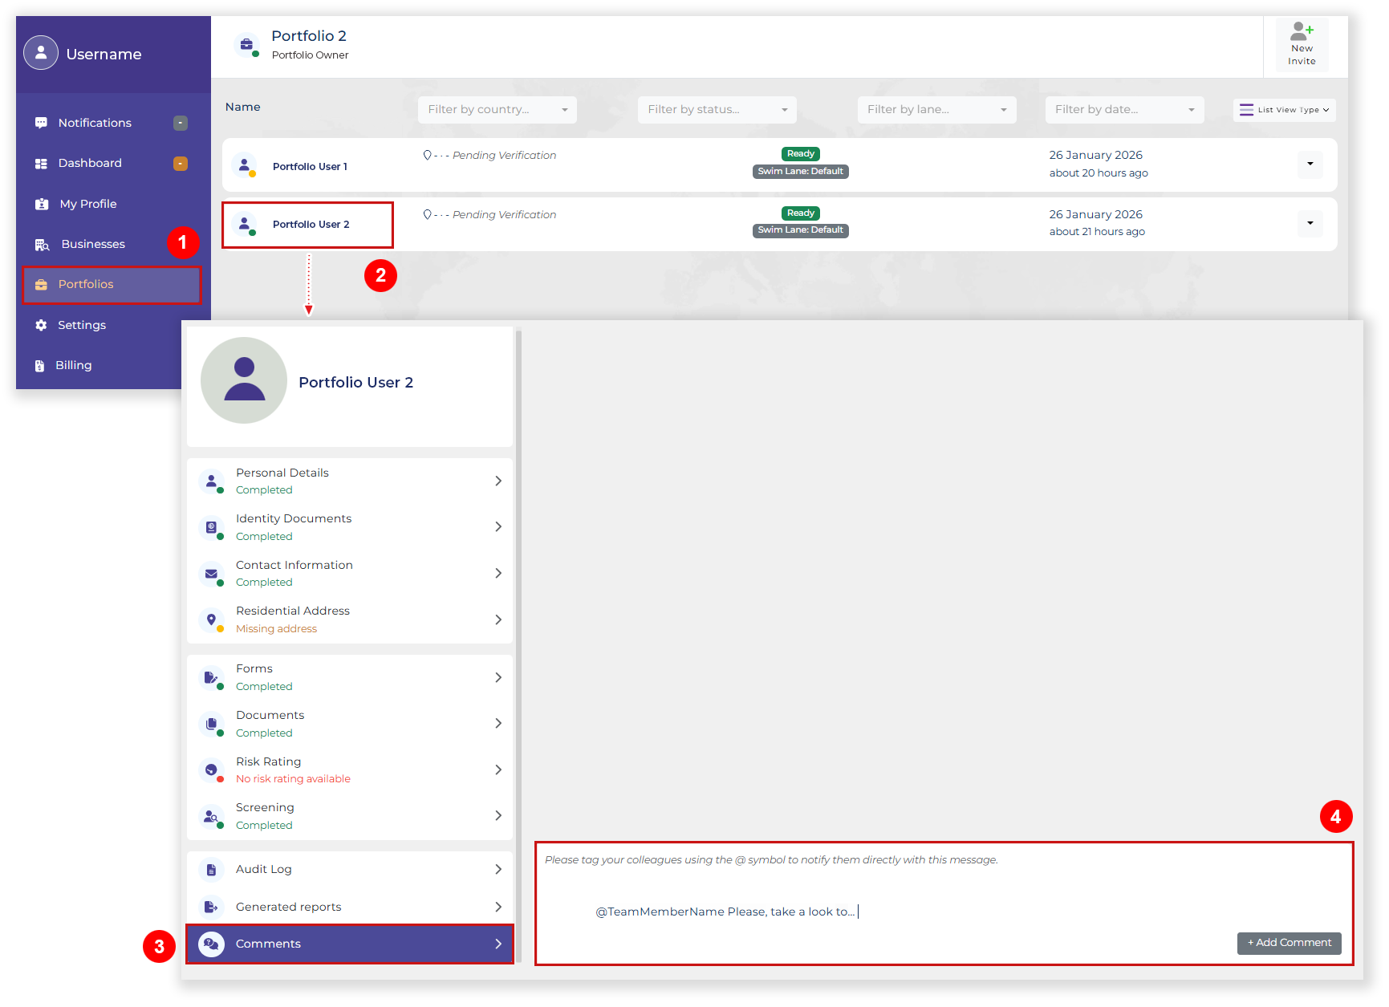The image size is (1389, 1007).
Task: Click the Add Comment button
Action: (1289, 944)
